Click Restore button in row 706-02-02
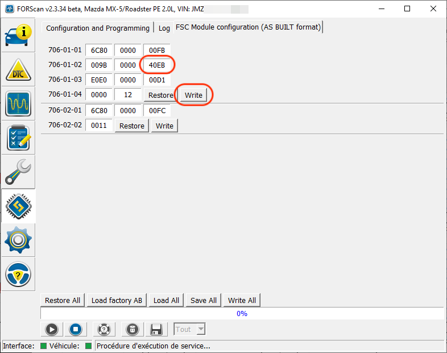This screenshot has height=353, width=447. pos(132,126)
